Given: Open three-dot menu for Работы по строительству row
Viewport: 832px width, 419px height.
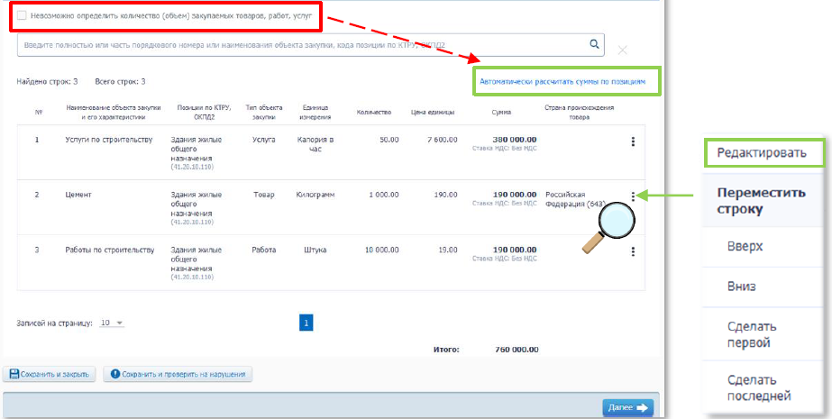Looking at the screenshot, I should pos(633,252).
